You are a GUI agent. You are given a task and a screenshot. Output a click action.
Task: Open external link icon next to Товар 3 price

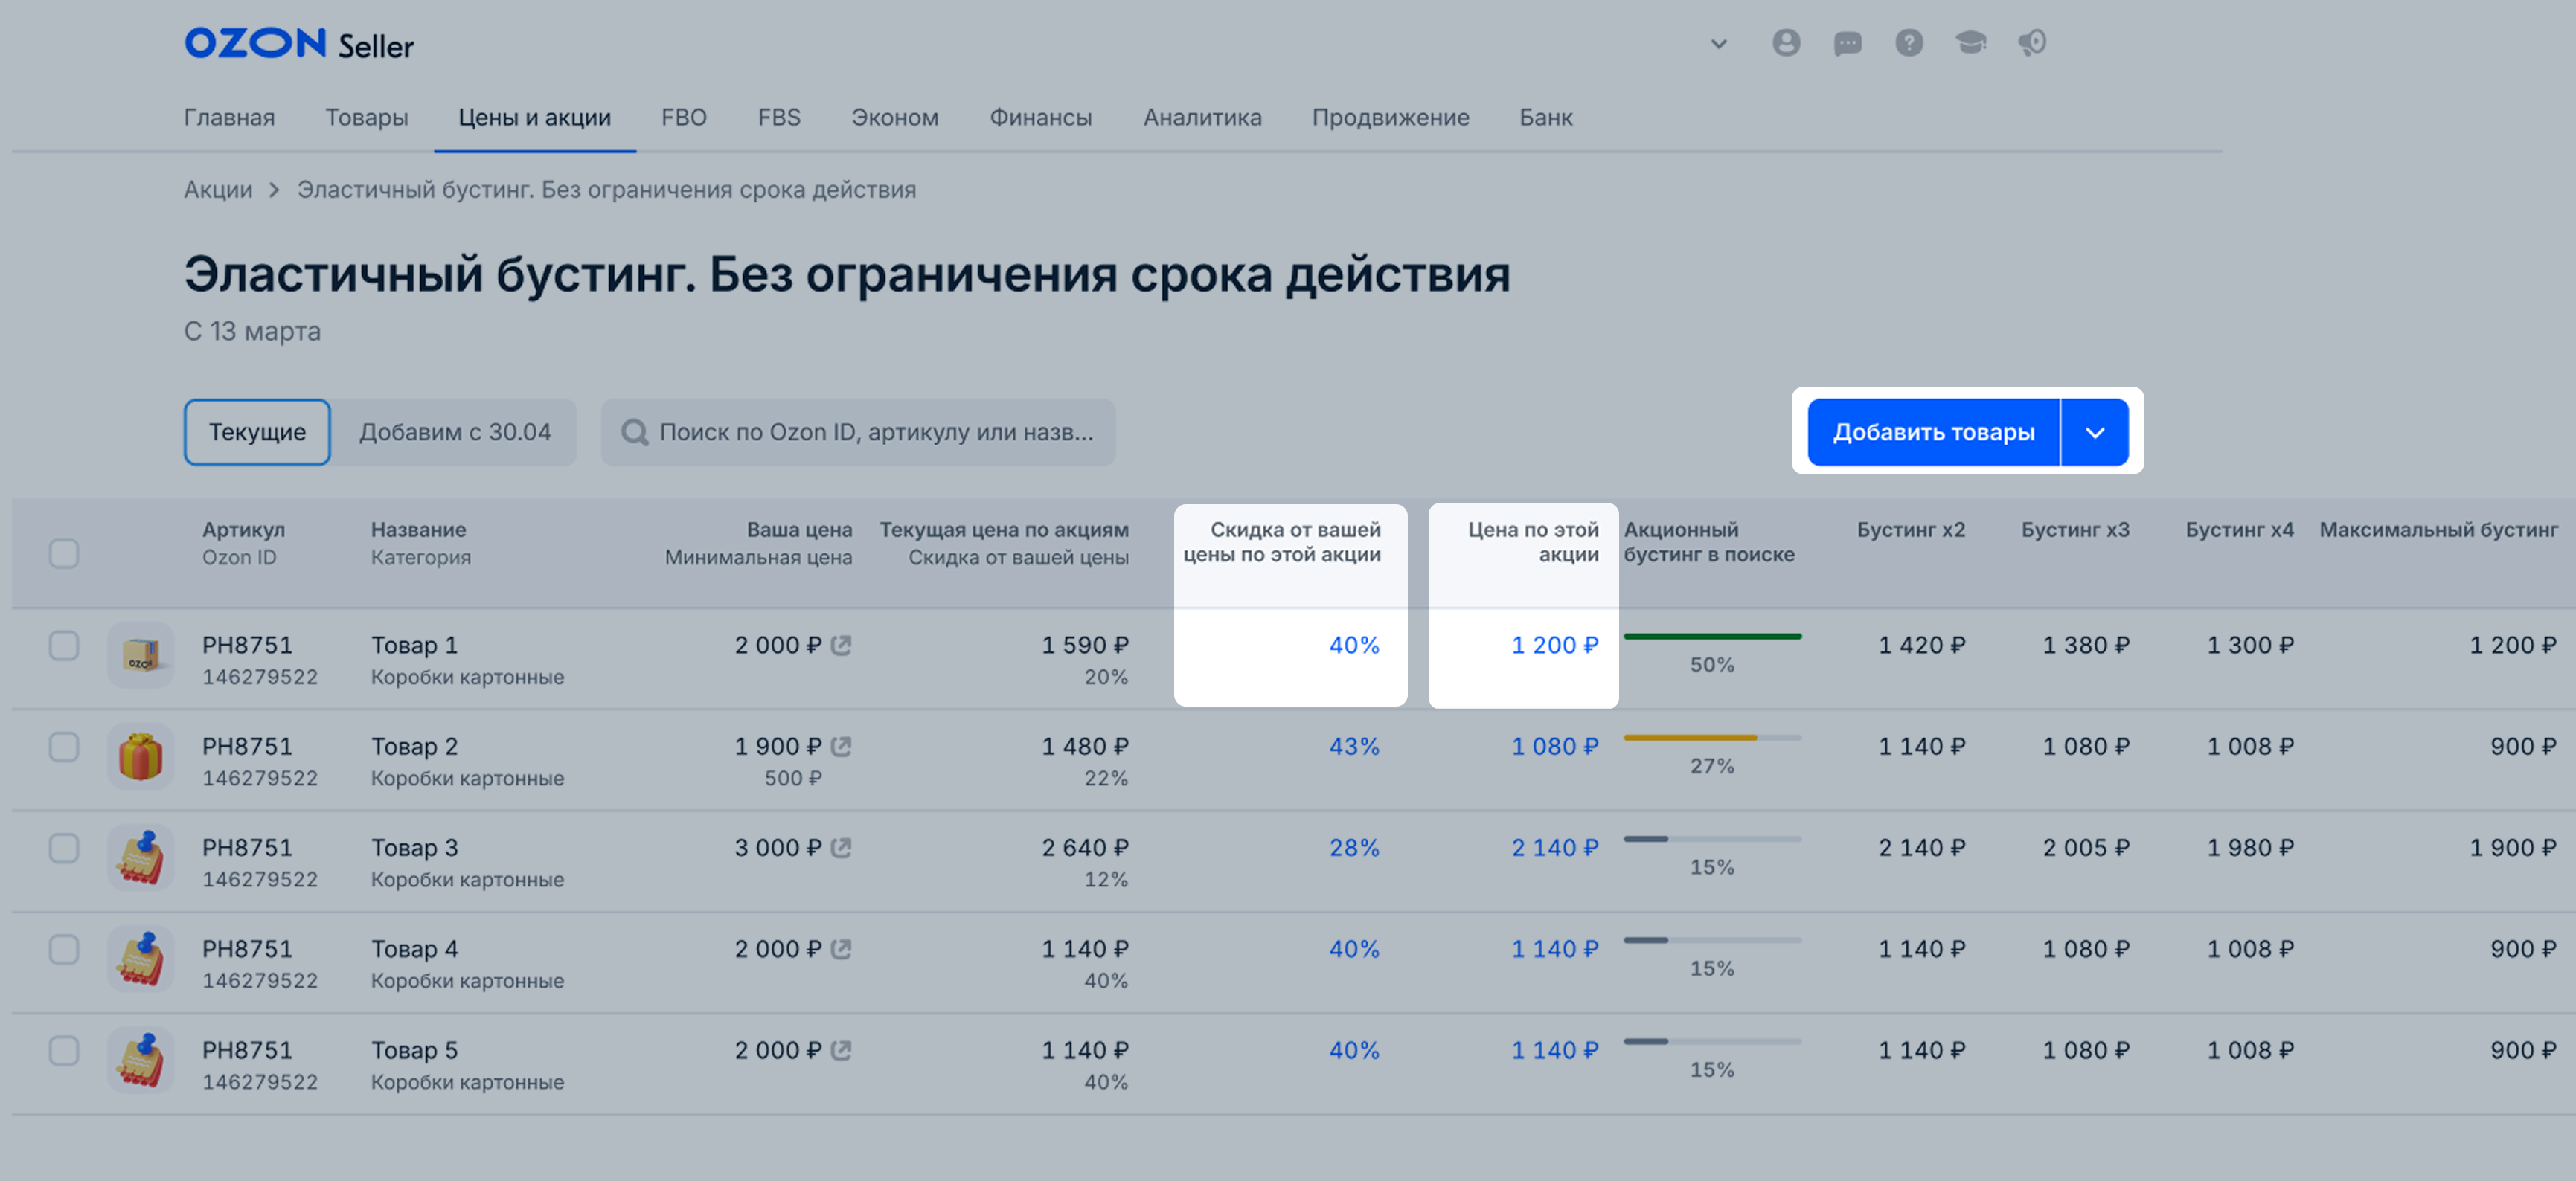pos(842,847)
